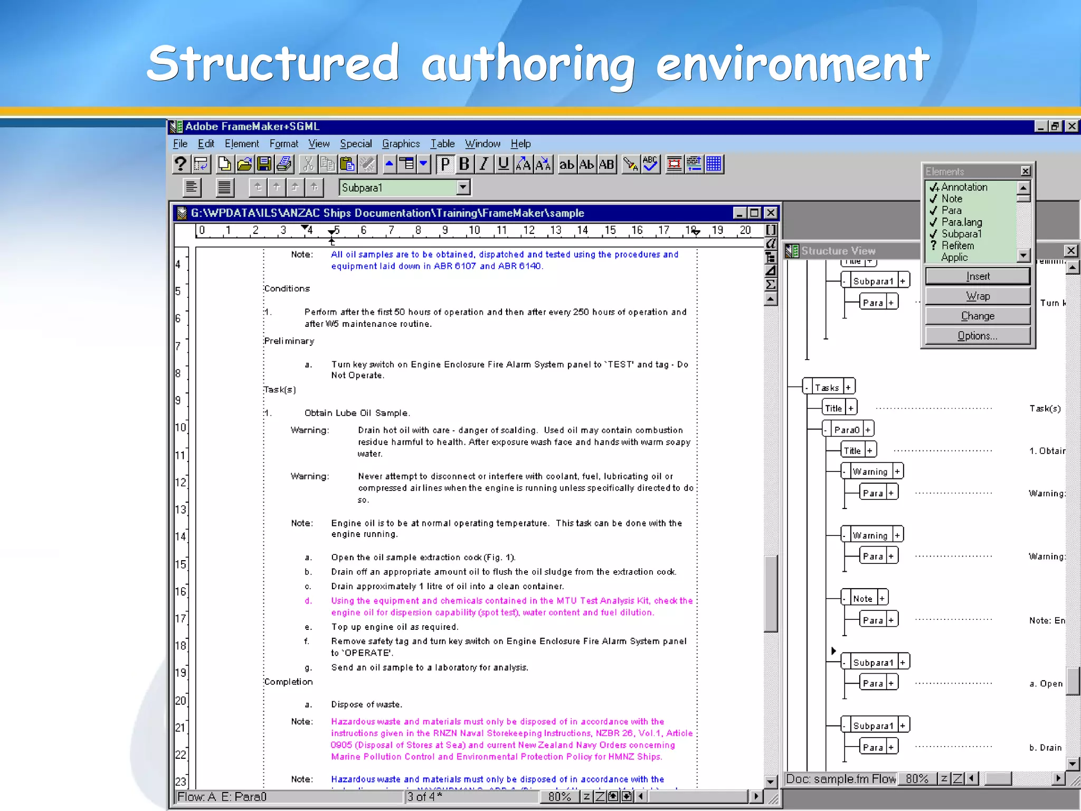Create a new document with New icon
The height and width of the screenshot is (811, 1081).
click(224, 164)
